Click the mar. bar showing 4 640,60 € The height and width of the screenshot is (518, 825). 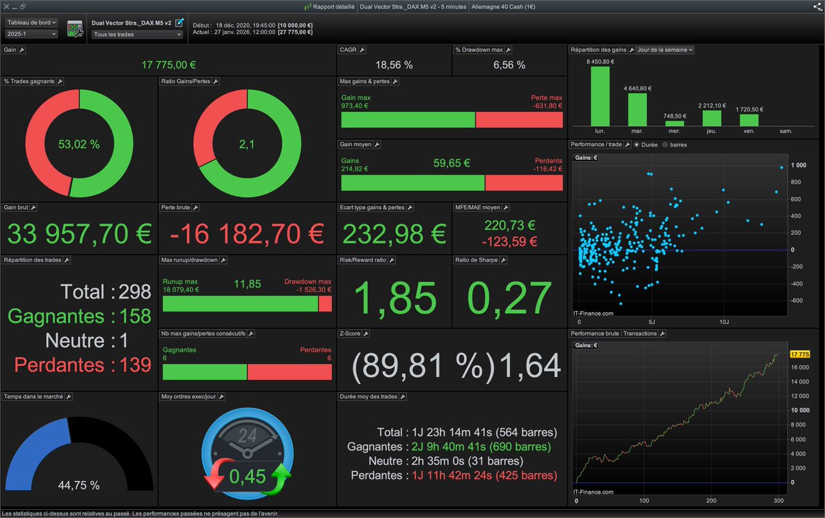tap(637, 109)
